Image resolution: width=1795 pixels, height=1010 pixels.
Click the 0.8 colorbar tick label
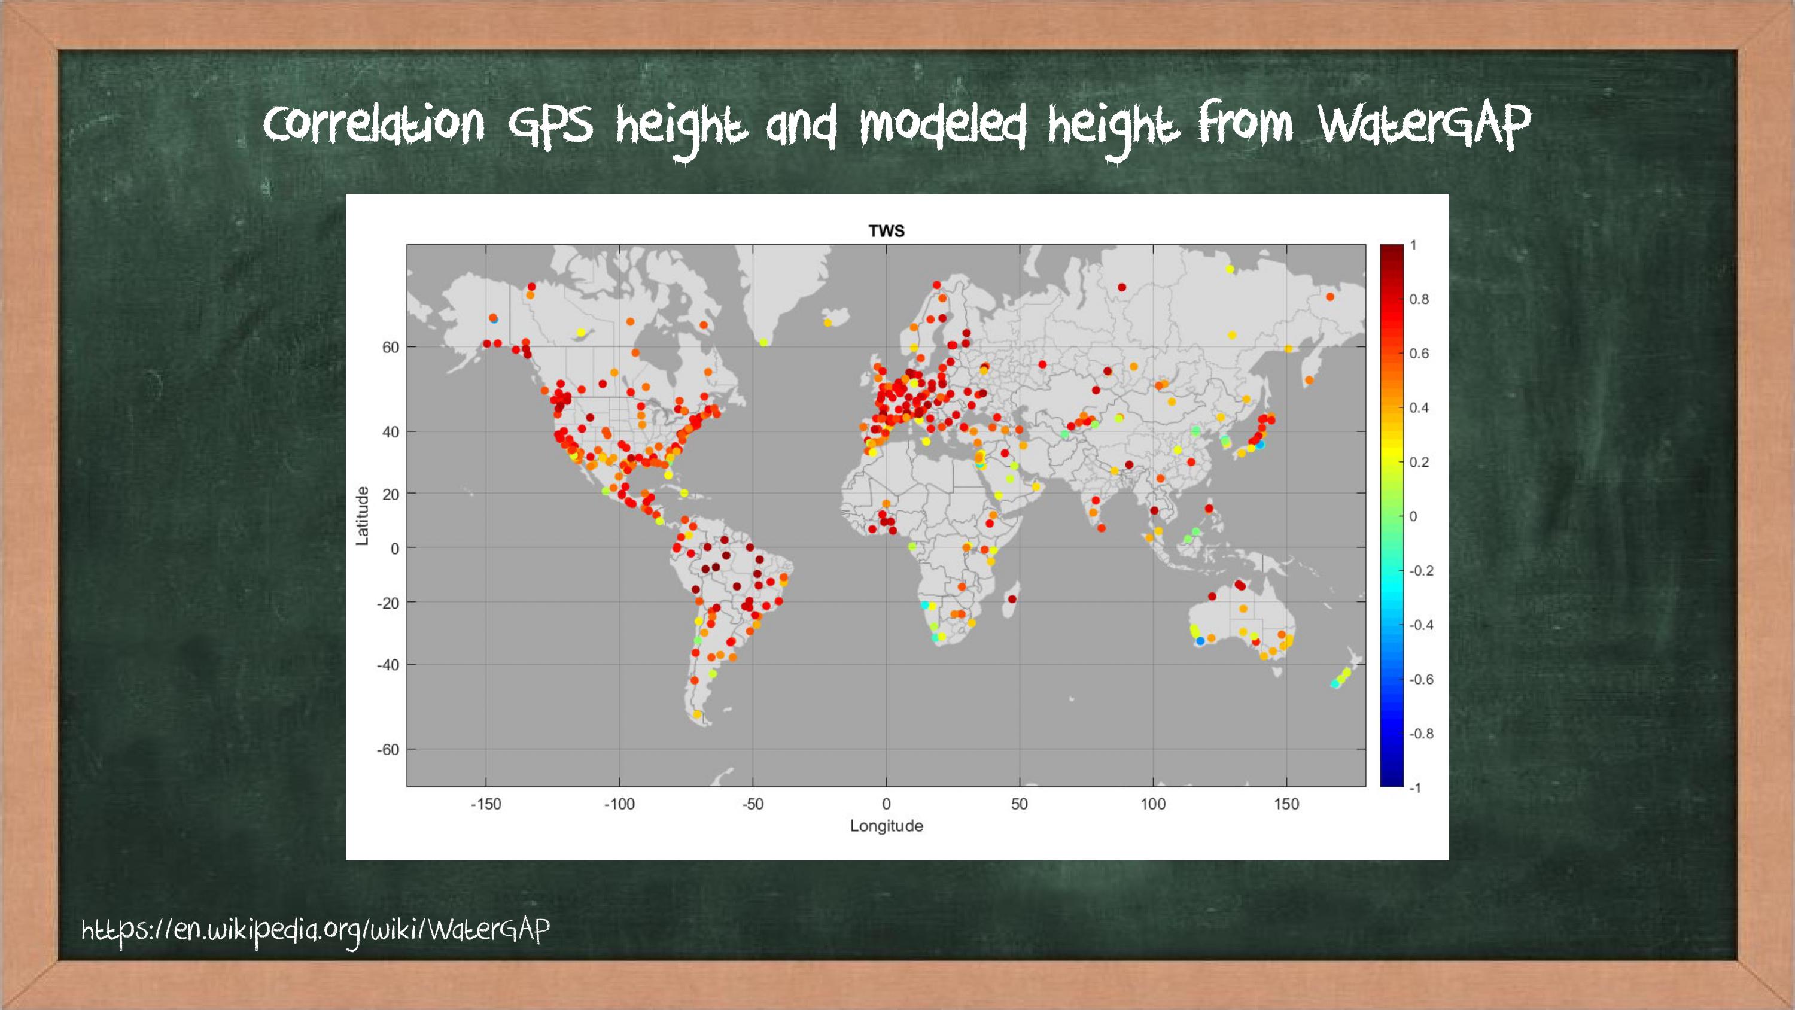(1419, 300)
